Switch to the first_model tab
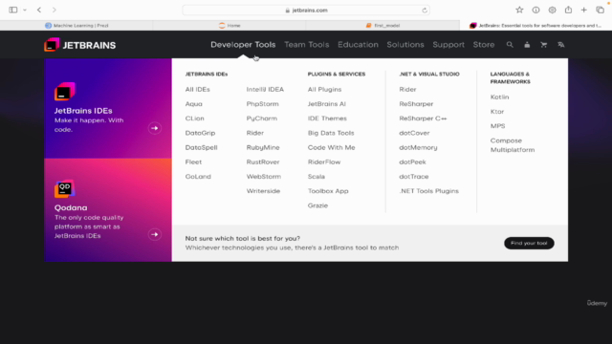The image size is (612, 344). [382, 26]
